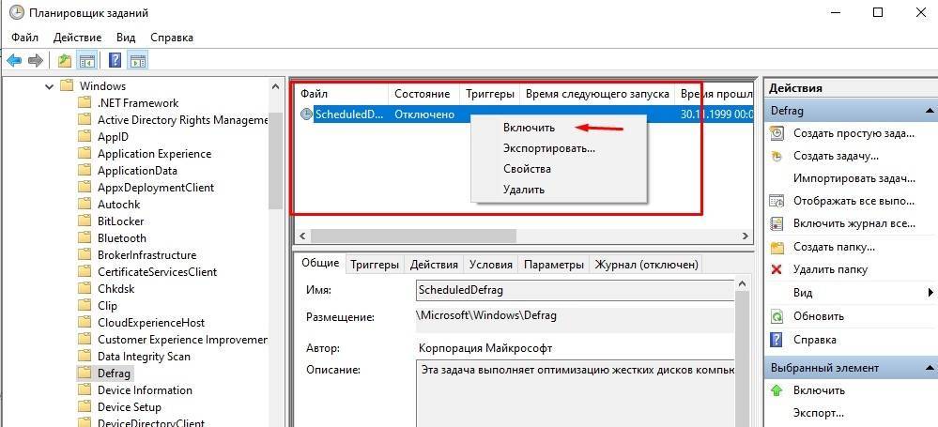Viewport: 938px width, 427px height.
Task: Click the Включить журнал action icon
Action: [x=777, y=224]
